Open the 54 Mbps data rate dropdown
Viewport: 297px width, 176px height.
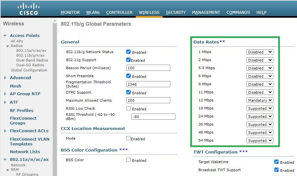[260, 141]
